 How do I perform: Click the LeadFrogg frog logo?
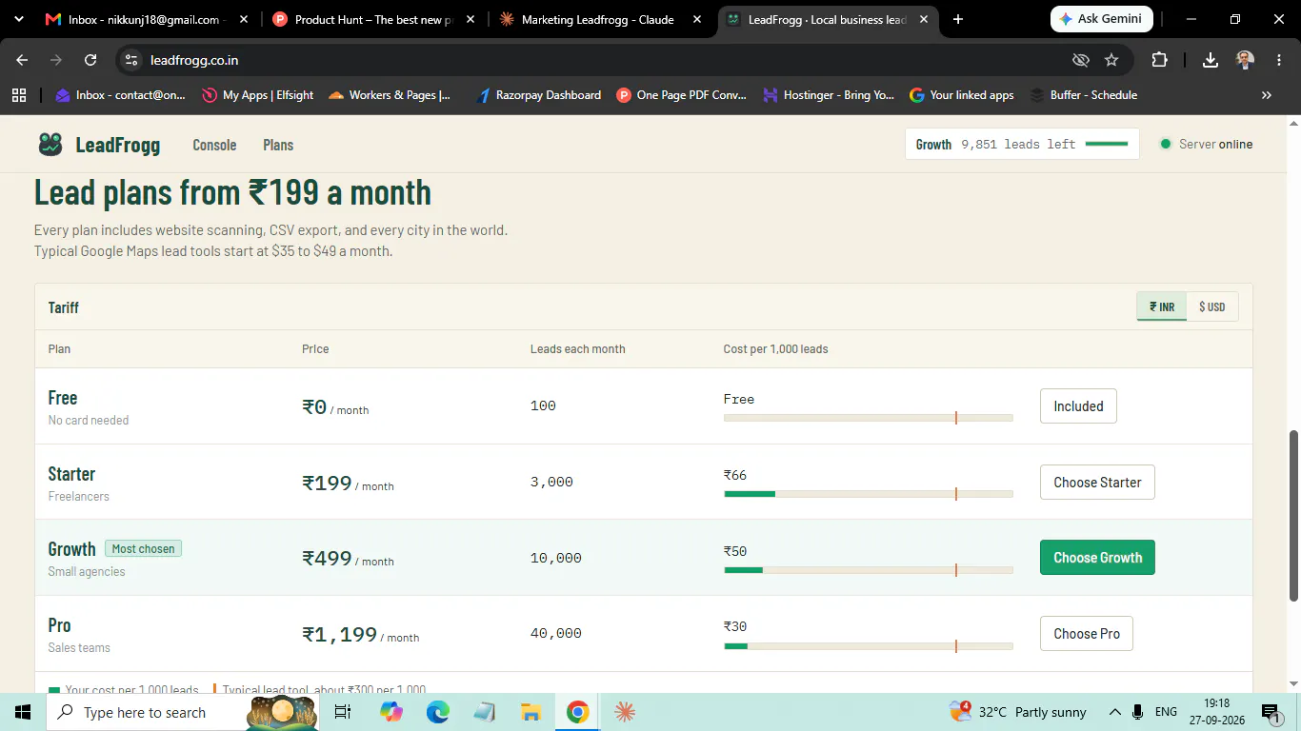tap(50, 145)
